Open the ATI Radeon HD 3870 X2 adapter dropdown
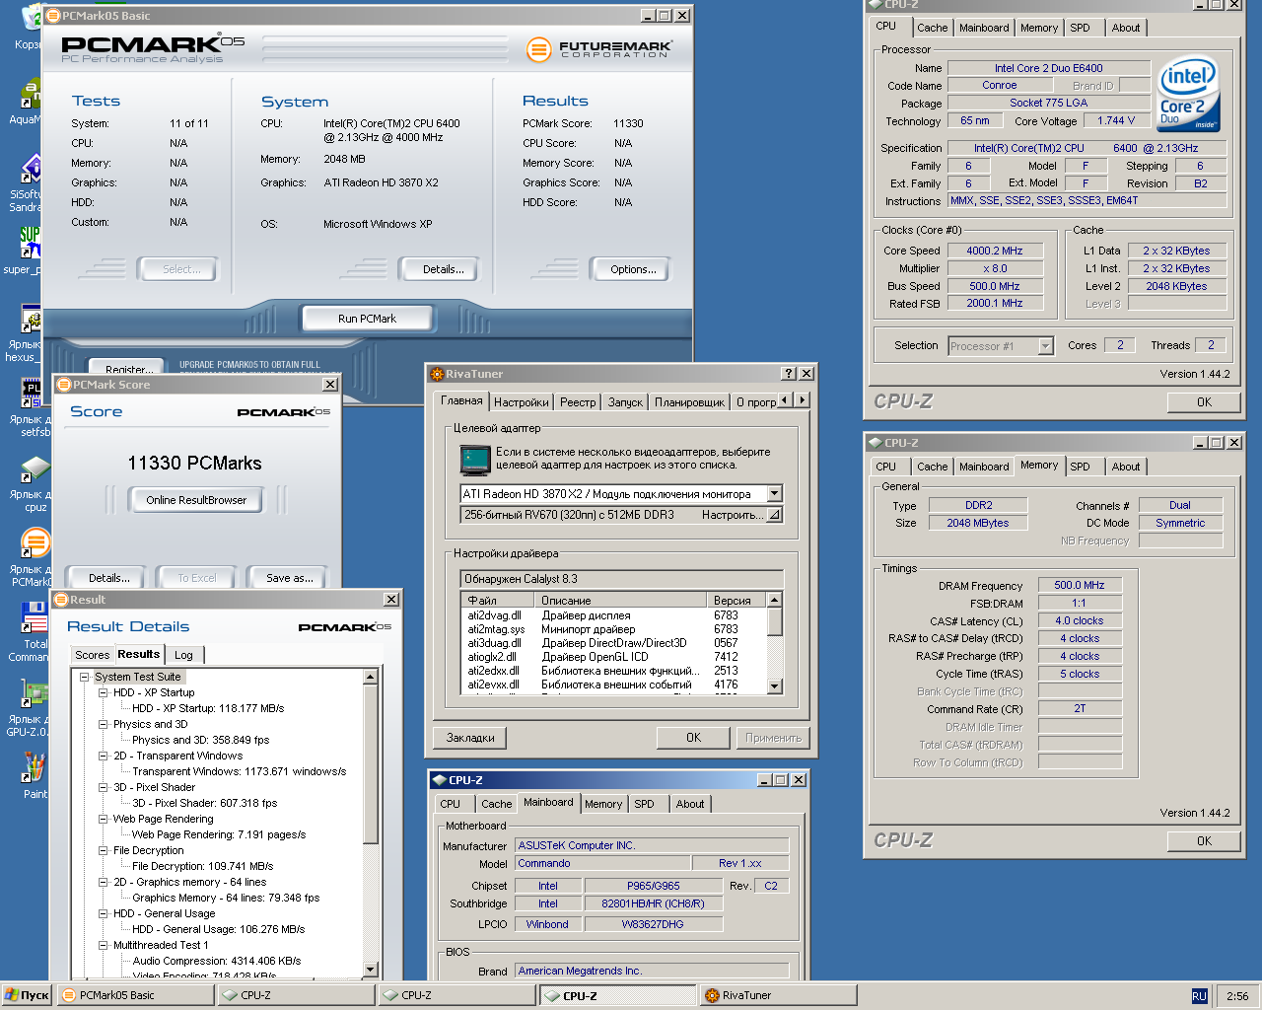The image size is (1262, 1010). pyautogui.click(x=774, y=493)
